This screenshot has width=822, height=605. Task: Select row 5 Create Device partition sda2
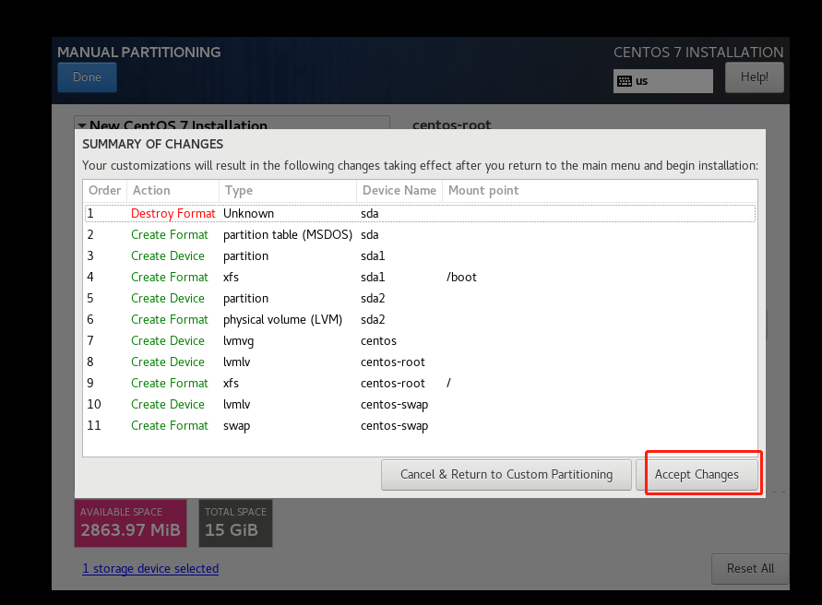[x=420, y=298]
